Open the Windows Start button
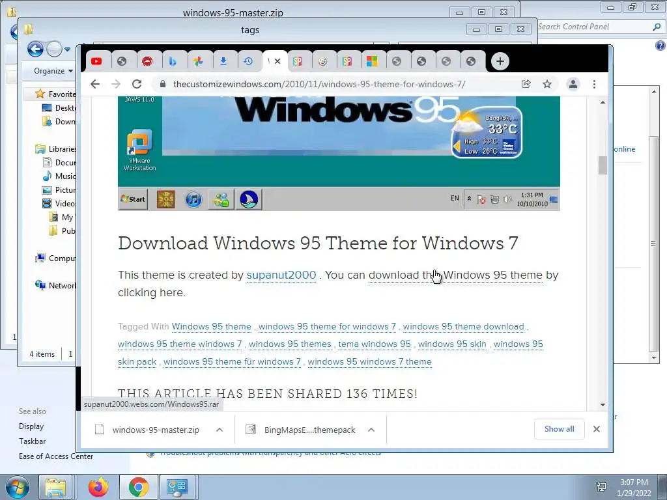 (17, 488)
